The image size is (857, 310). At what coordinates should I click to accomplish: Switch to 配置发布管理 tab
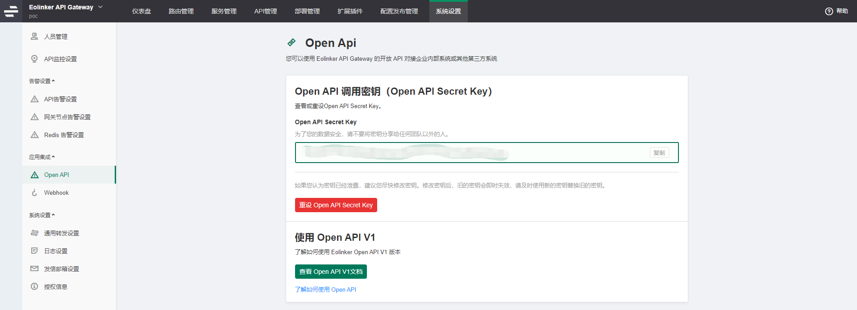pos(399,11)
